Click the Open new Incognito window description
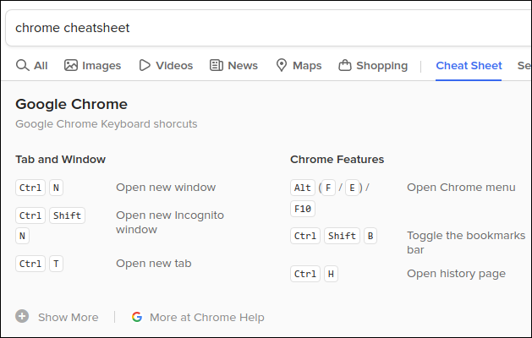Image resolution: width=532 pixels, height=338 pixels. 170,222
